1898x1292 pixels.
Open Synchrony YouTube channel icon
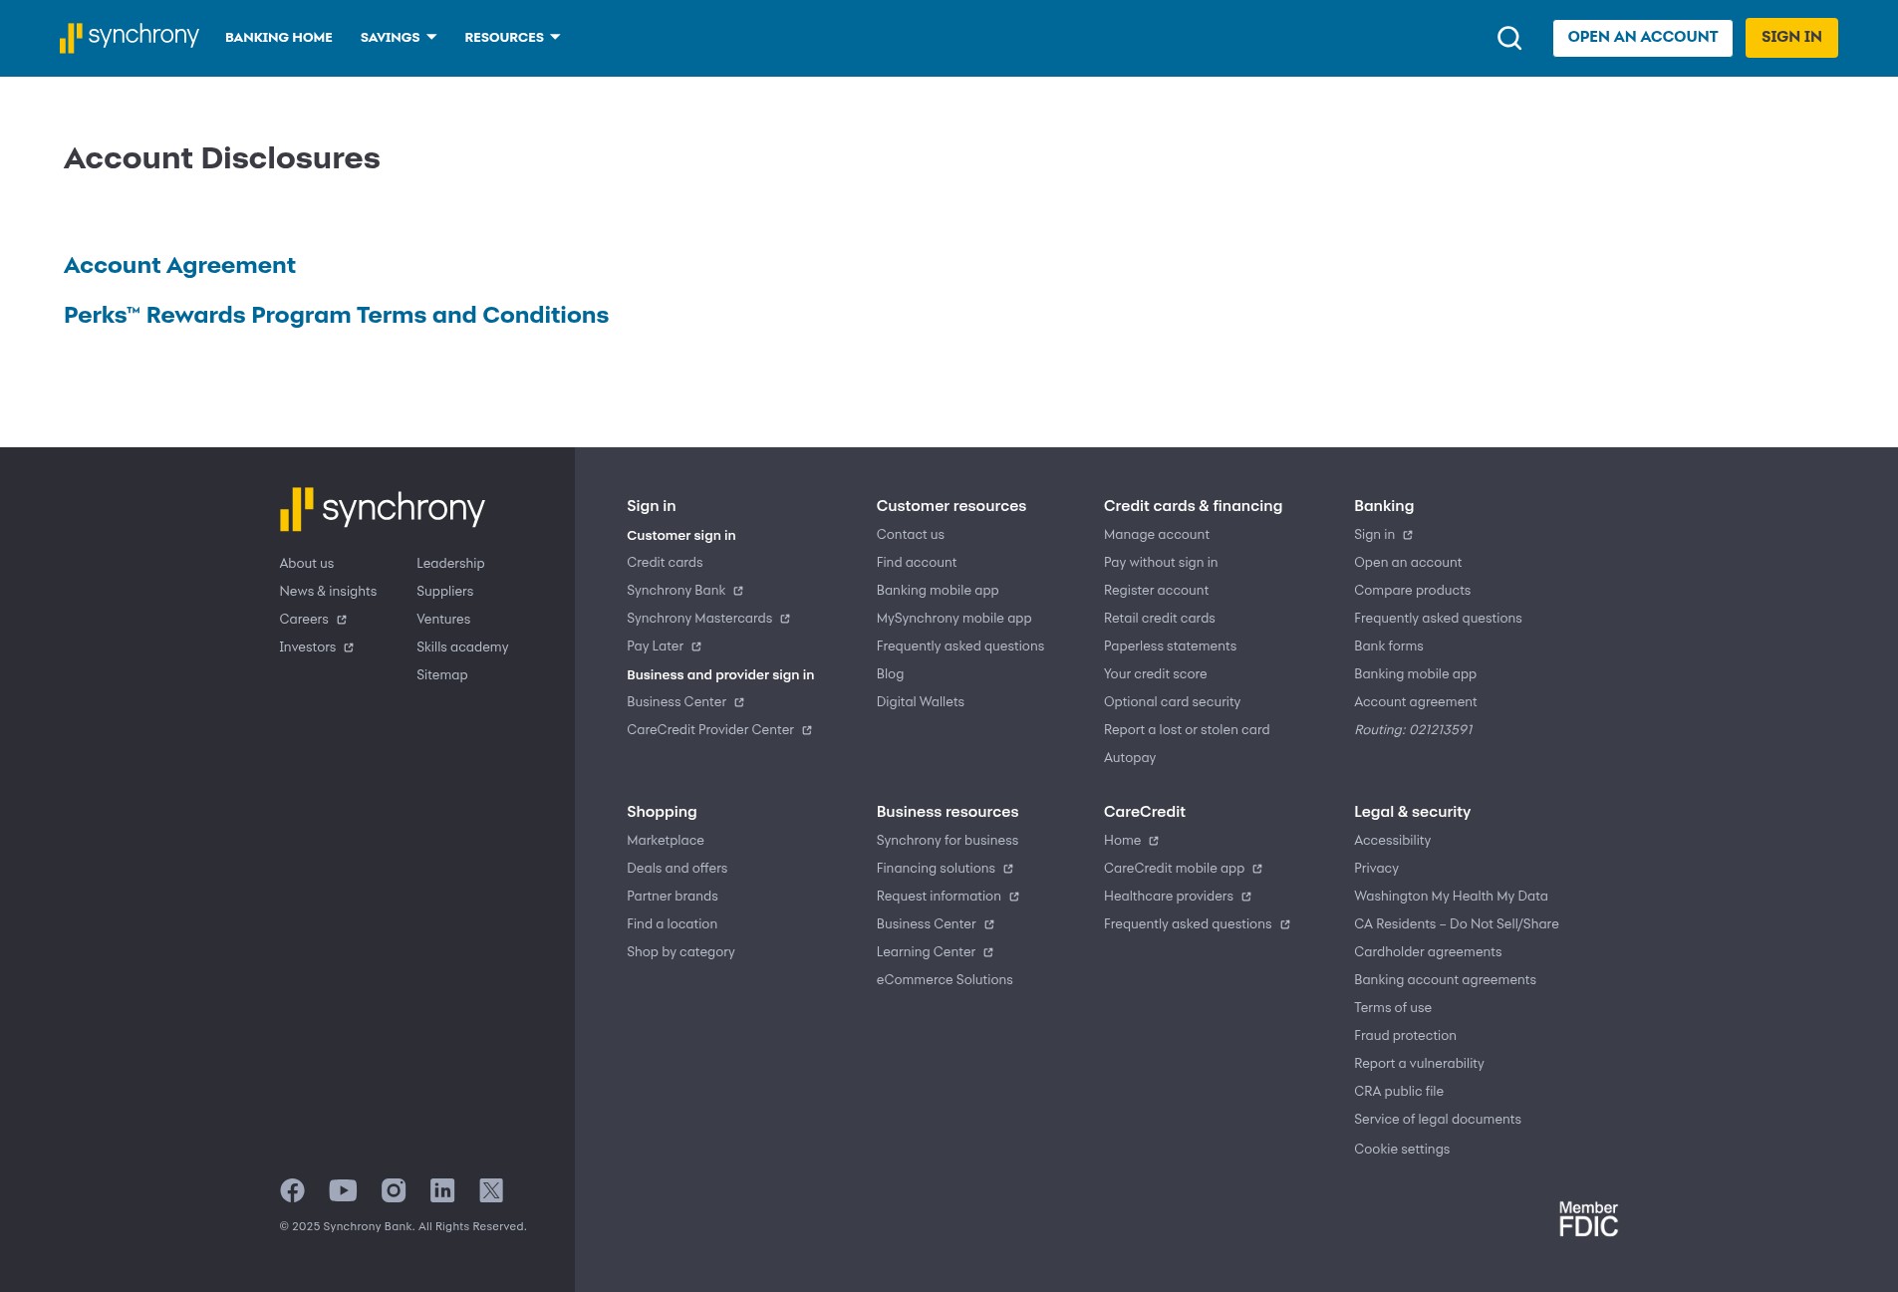343,1190
